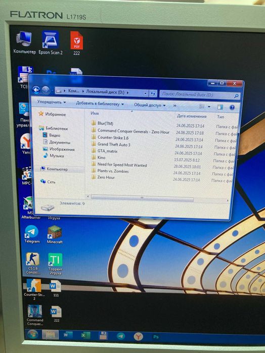Select the Counter-Strike 1.6 folder
This screenshot has height=353, width=265.
110,137
